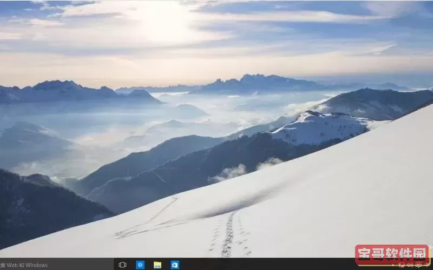Open Task View from the taskbar

point(122,265)
